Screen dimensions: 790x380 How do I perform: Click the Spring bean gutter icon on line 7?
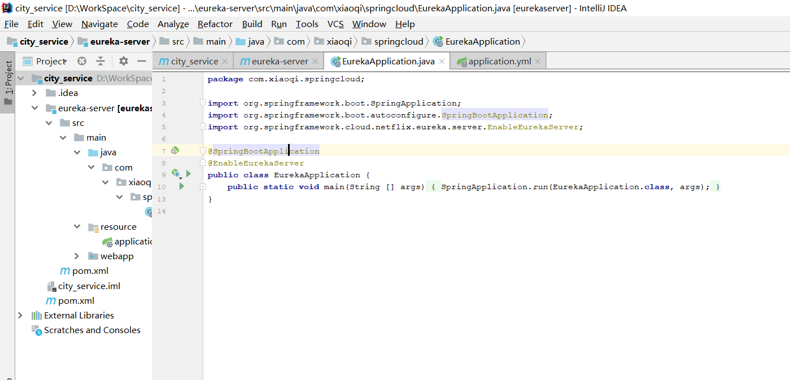pos(175,150)
